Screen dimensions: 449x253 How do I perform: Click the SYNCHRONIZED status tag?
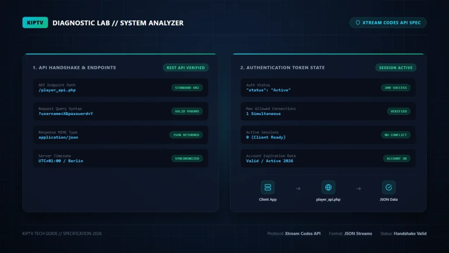coord(187,158)
